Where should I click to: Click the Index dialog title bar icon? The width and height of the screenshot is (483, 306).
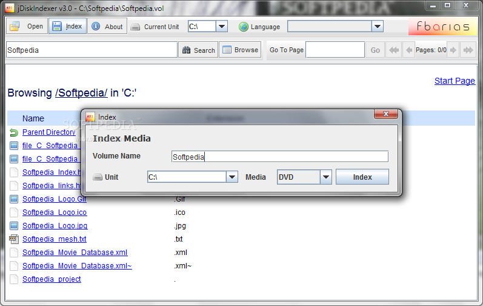(x=90, y=117)
